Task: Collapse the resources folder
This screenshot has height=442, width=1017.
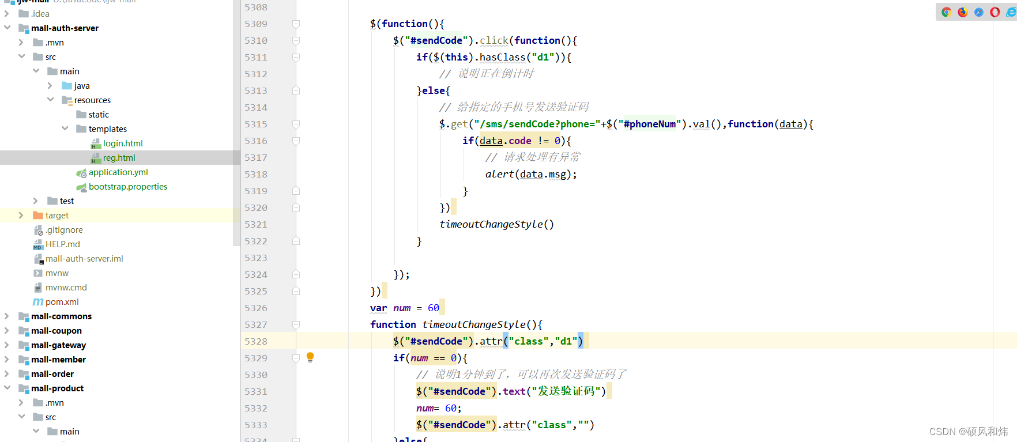Action: coord(50,100)
